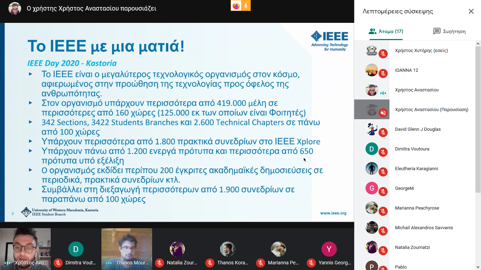Click scroll-up arrow of participants list
This screenshot has height=270, width=481.
point(478,44)
